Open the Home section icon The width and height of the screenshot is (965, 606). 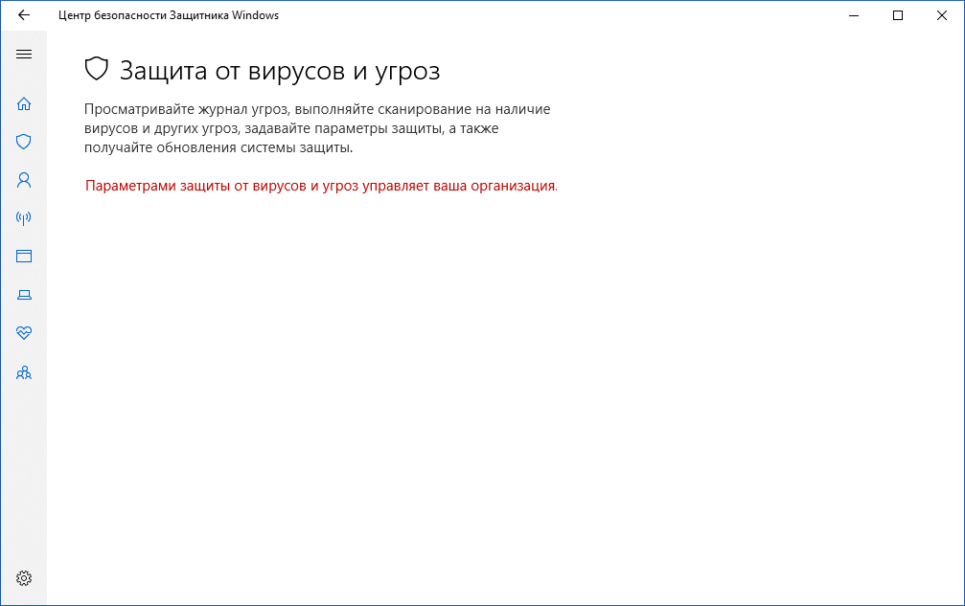tap(23, 103)
